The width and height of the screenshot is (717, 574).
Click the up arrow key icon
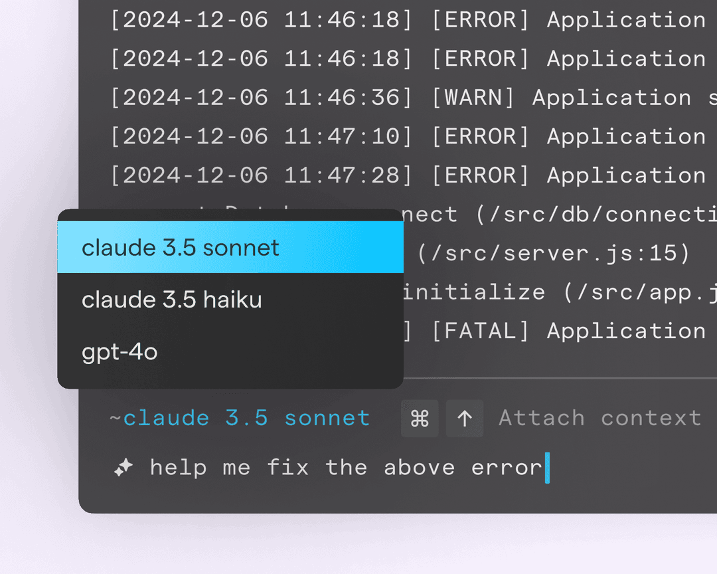pyautogui.click(x=465, y=419)
